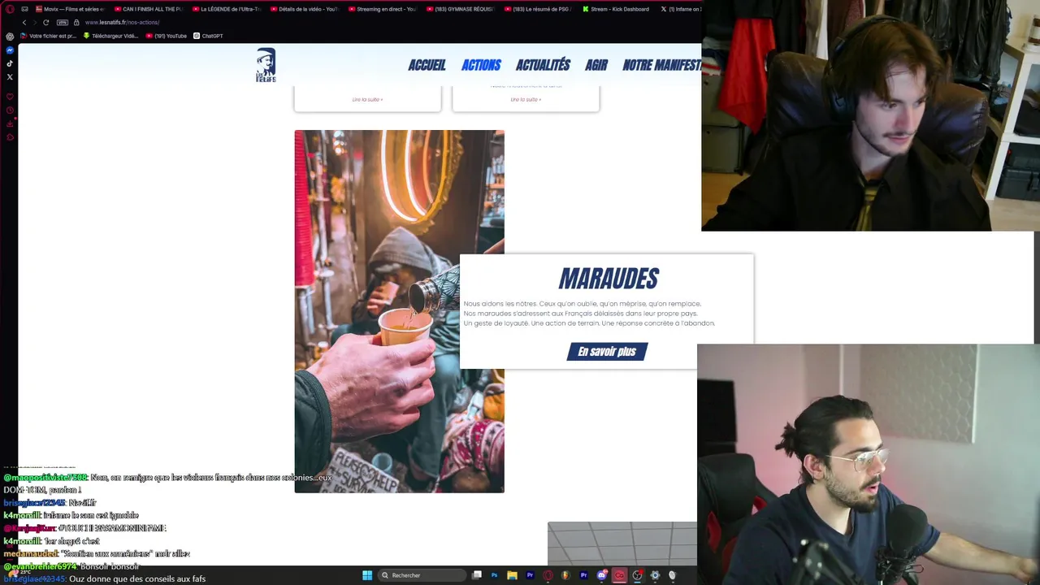Reload the current page
The image size is (1040, 585).
pos(45,22)
